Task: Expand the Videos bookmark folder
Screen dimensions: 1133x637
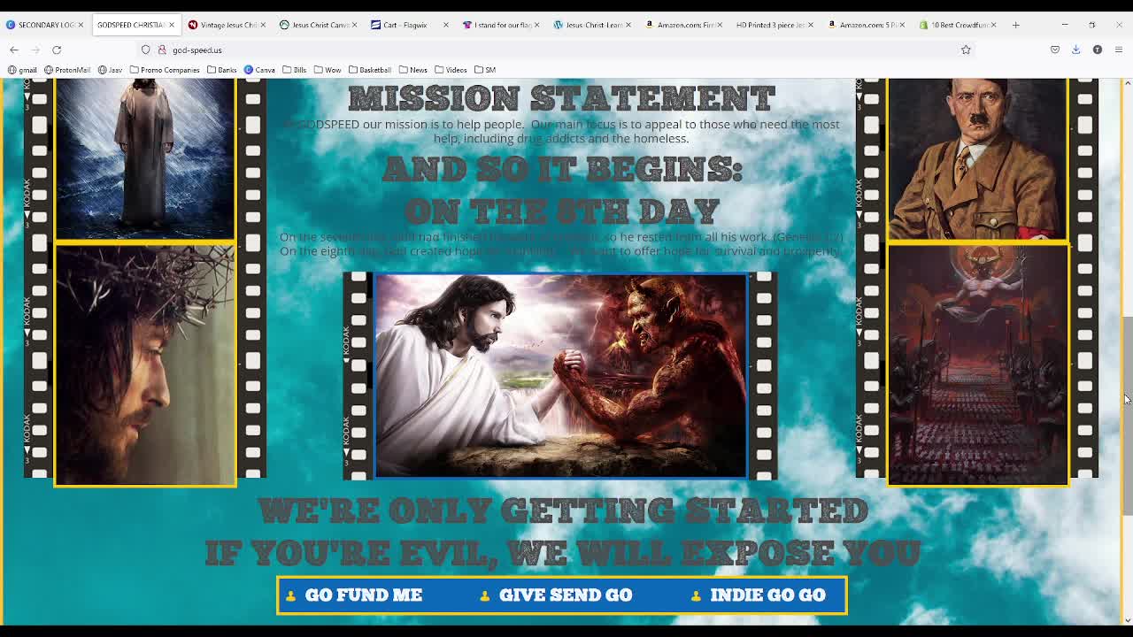Action: 451,70
